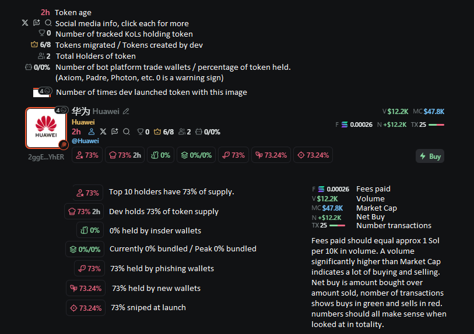Click the top 10 holders 73% badge under the token row
The height and width of the screenshot is (334, 474).
point(87,155)
